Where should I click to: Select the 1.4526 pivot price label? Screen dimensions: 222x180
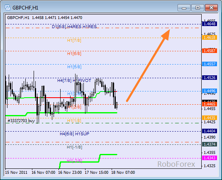tap(210, 78)
